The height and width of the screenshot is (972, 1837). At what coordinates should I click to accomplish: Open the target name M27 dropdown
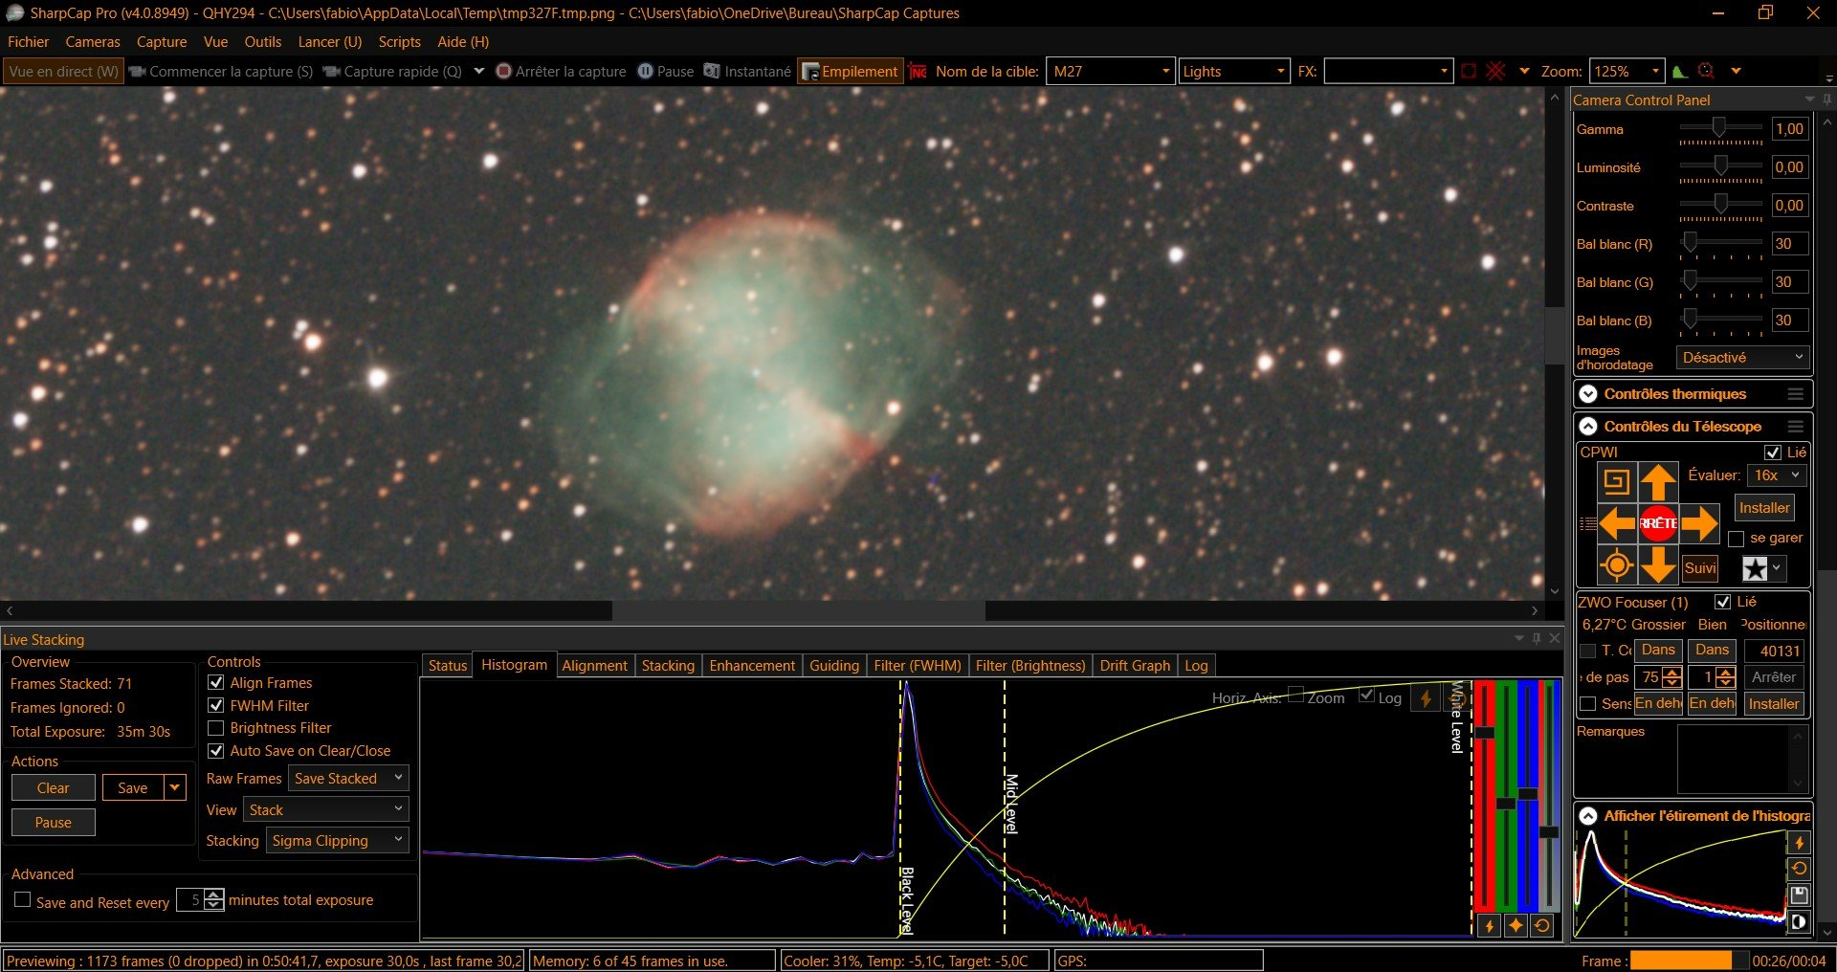click(1110, 72)
